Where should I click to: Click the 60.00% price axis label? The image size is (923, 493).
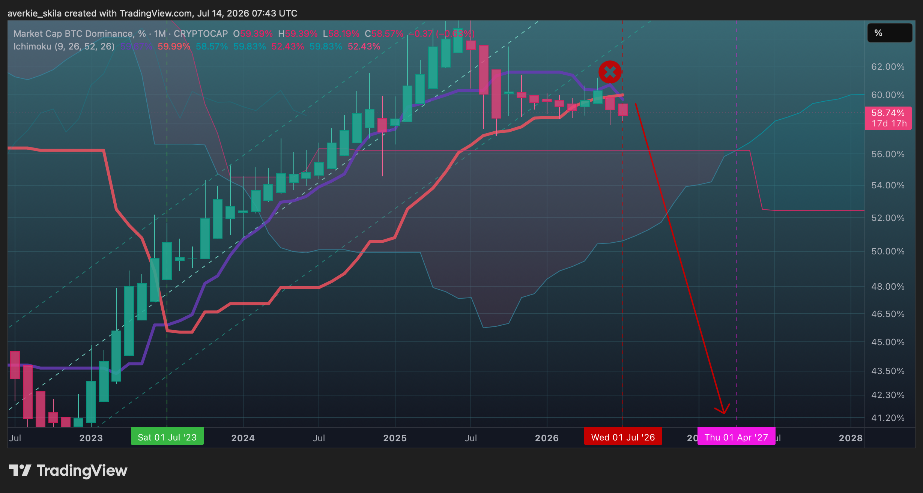888,95
